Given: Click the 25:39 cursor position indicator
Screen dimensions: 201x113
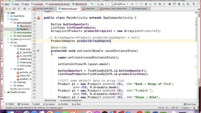Looking at the screenshot, I should tap(161, 108).
